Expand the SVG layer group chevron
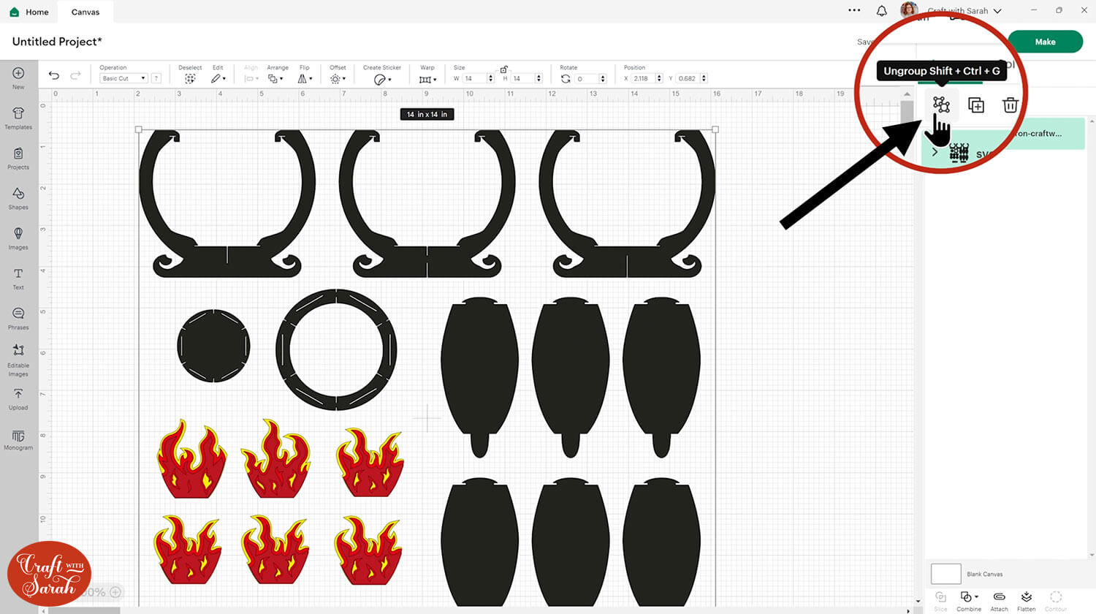 [x=935, y=152]
